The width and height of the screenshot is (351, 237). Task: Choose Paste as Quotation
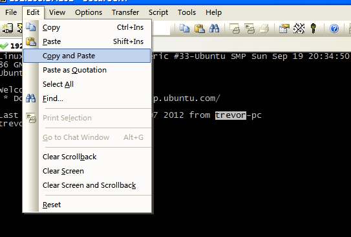[x=87, y=70]
